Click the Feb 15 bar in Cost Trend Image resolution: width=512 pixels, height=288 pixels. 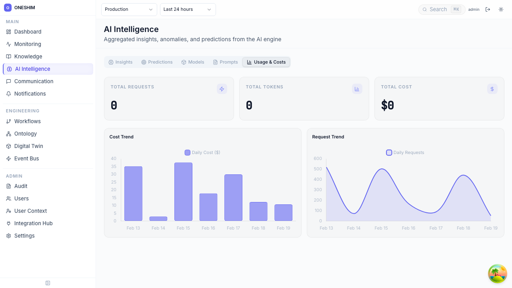pos(183,192)
